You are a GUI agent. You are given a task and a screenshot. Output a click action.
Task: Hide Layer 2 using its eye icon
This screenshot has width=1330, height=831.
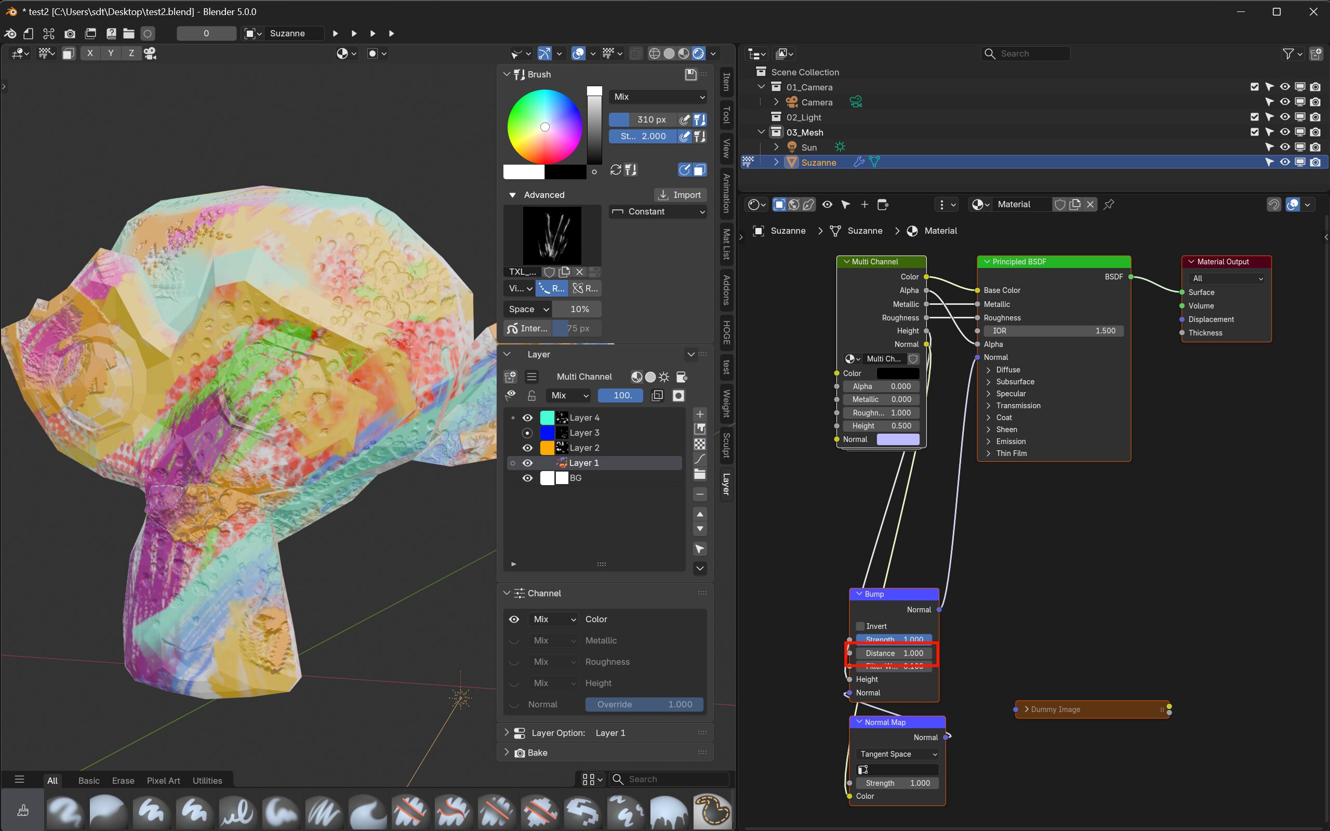pyautogui.click(x=528, y=448)
